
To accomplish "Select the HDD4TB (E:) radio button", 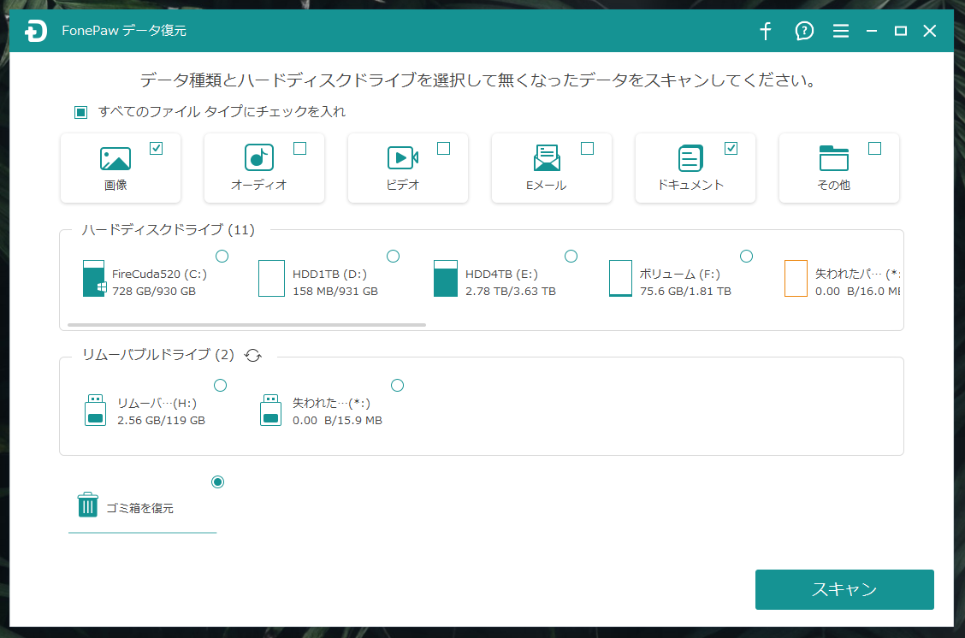I will pyautogui.click(x=571, y=256).
